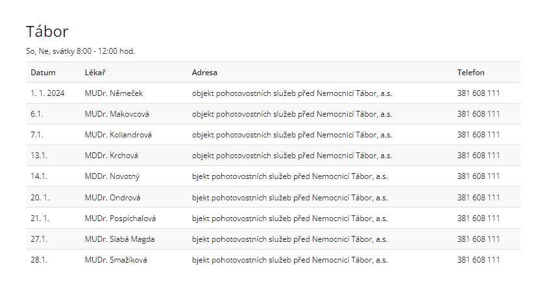Click the address in the 6.1. row
Viewport: 547px width, 295px height.
pos(291,114)
